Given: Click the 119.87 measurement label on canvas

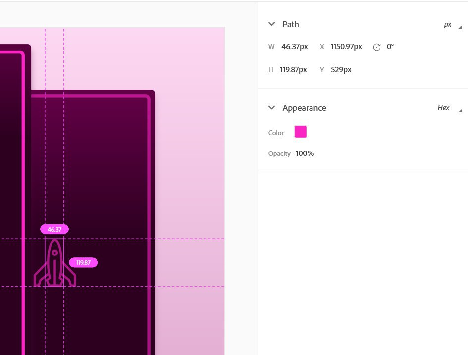Looking at the screenshot, I should pyautogui.click(x=83, y=262).
